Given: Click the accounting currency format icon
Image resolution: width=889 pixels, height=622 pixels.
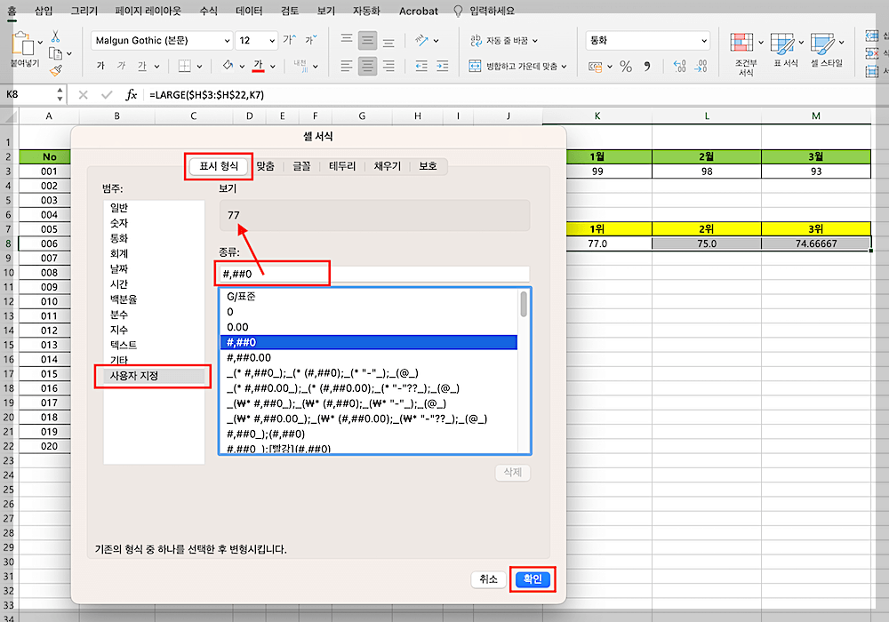Looking at the screenshot, I should point(596,67).
